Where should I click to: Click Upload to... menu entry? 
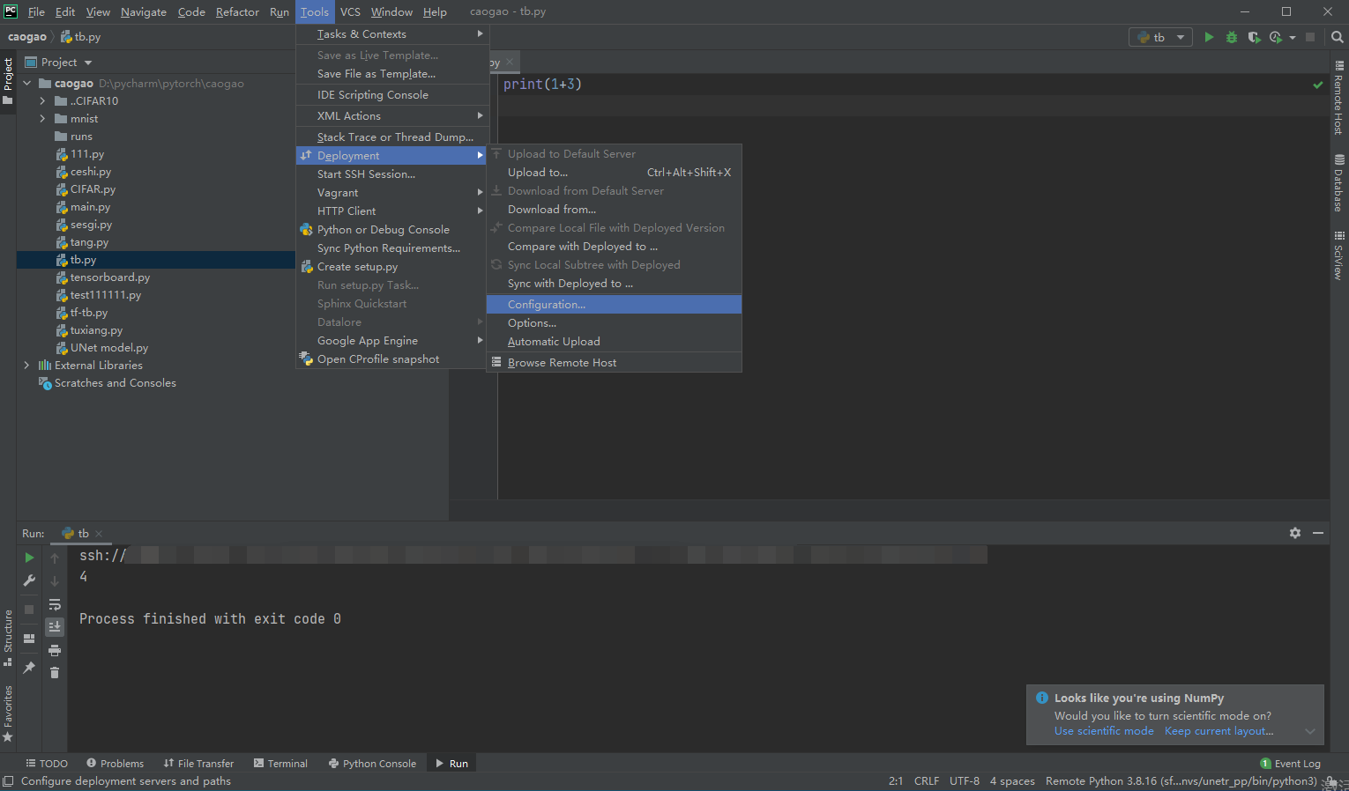(x=614, y=173)
